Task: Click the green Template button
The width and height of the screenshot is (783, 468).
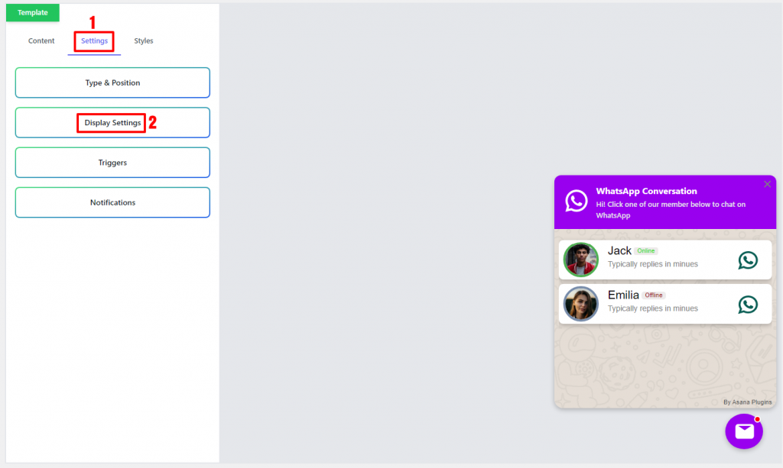Action: 32,12
